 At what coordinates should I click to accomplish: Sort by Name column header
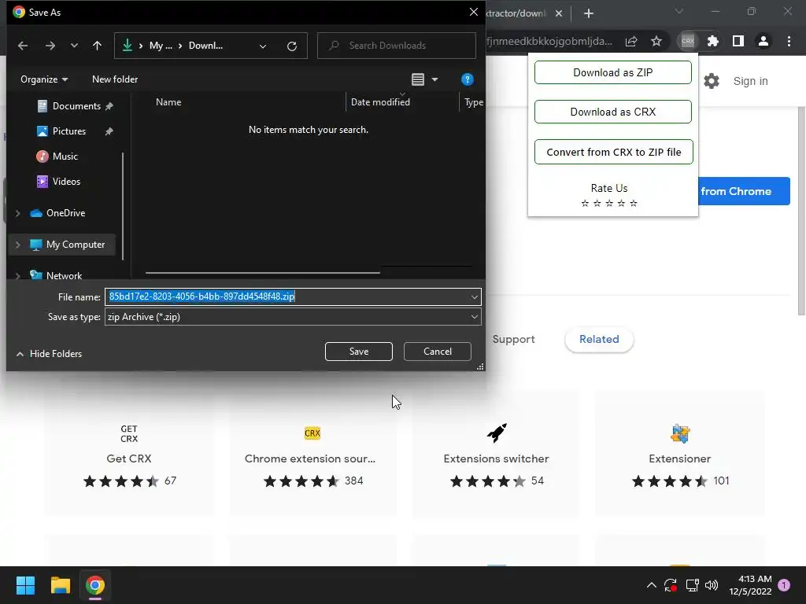168,102
